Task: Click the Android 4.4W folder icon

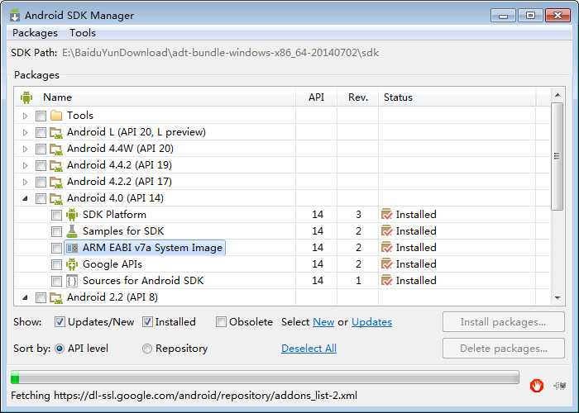Action: click(x=56, y=149)
